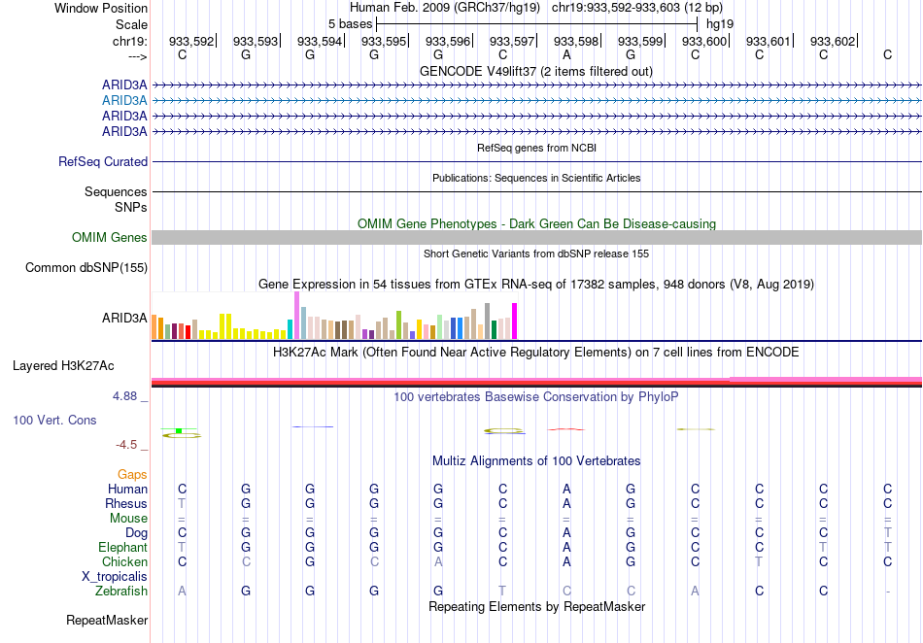The image size is (923, 643).
Task: Click the Common dbSNP(155) track label
Action: [86, 268]
